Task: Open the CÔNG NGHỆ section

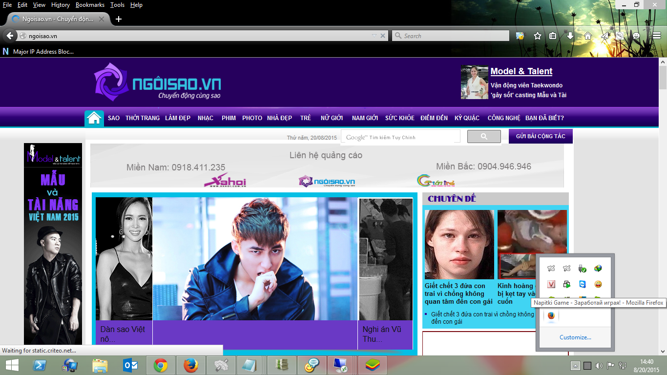Action: coord(504,118)
